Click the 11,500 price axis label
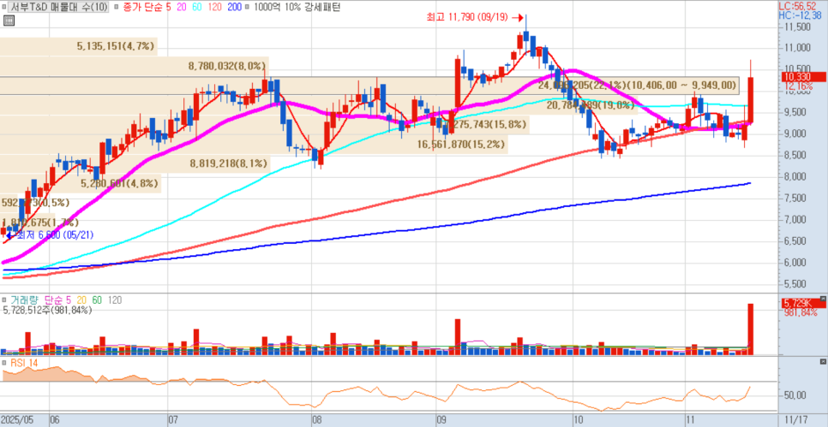 point(798,26)
